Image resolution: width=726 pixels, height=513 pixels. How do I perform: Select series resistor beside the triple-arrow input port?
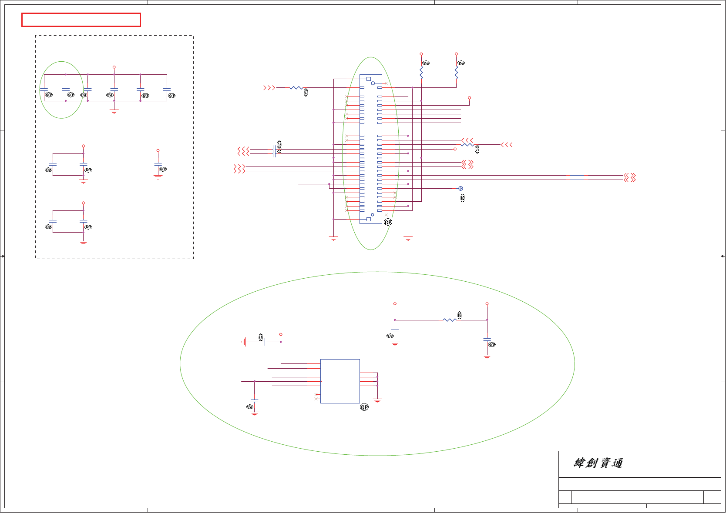pyautogui.click(x=296, y=88)
